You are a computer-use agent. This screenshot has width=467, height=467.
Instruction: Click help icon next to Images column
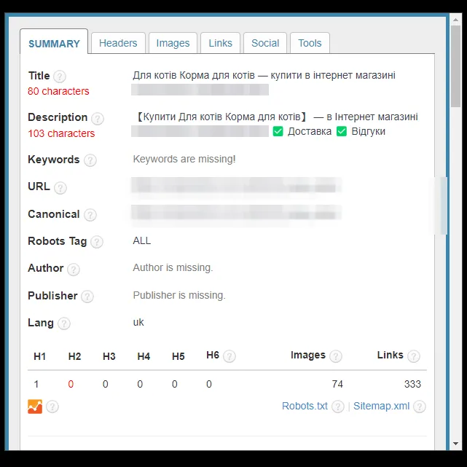point(336,356)
